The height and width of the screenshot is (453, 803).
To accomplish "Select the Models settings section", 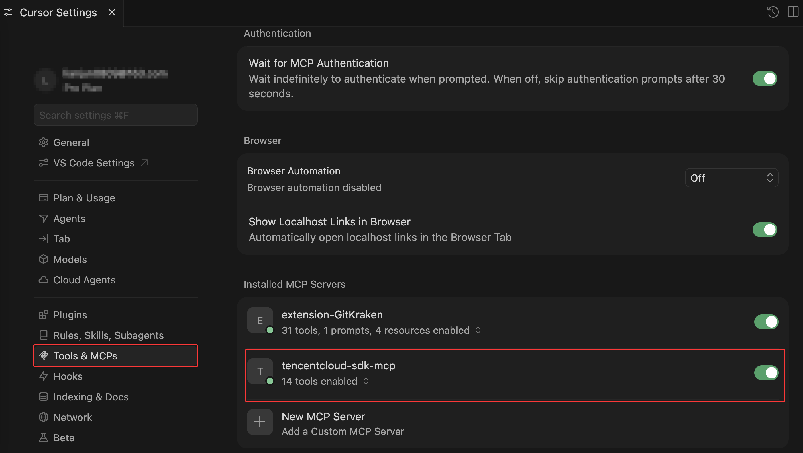I will pos(115,259).
